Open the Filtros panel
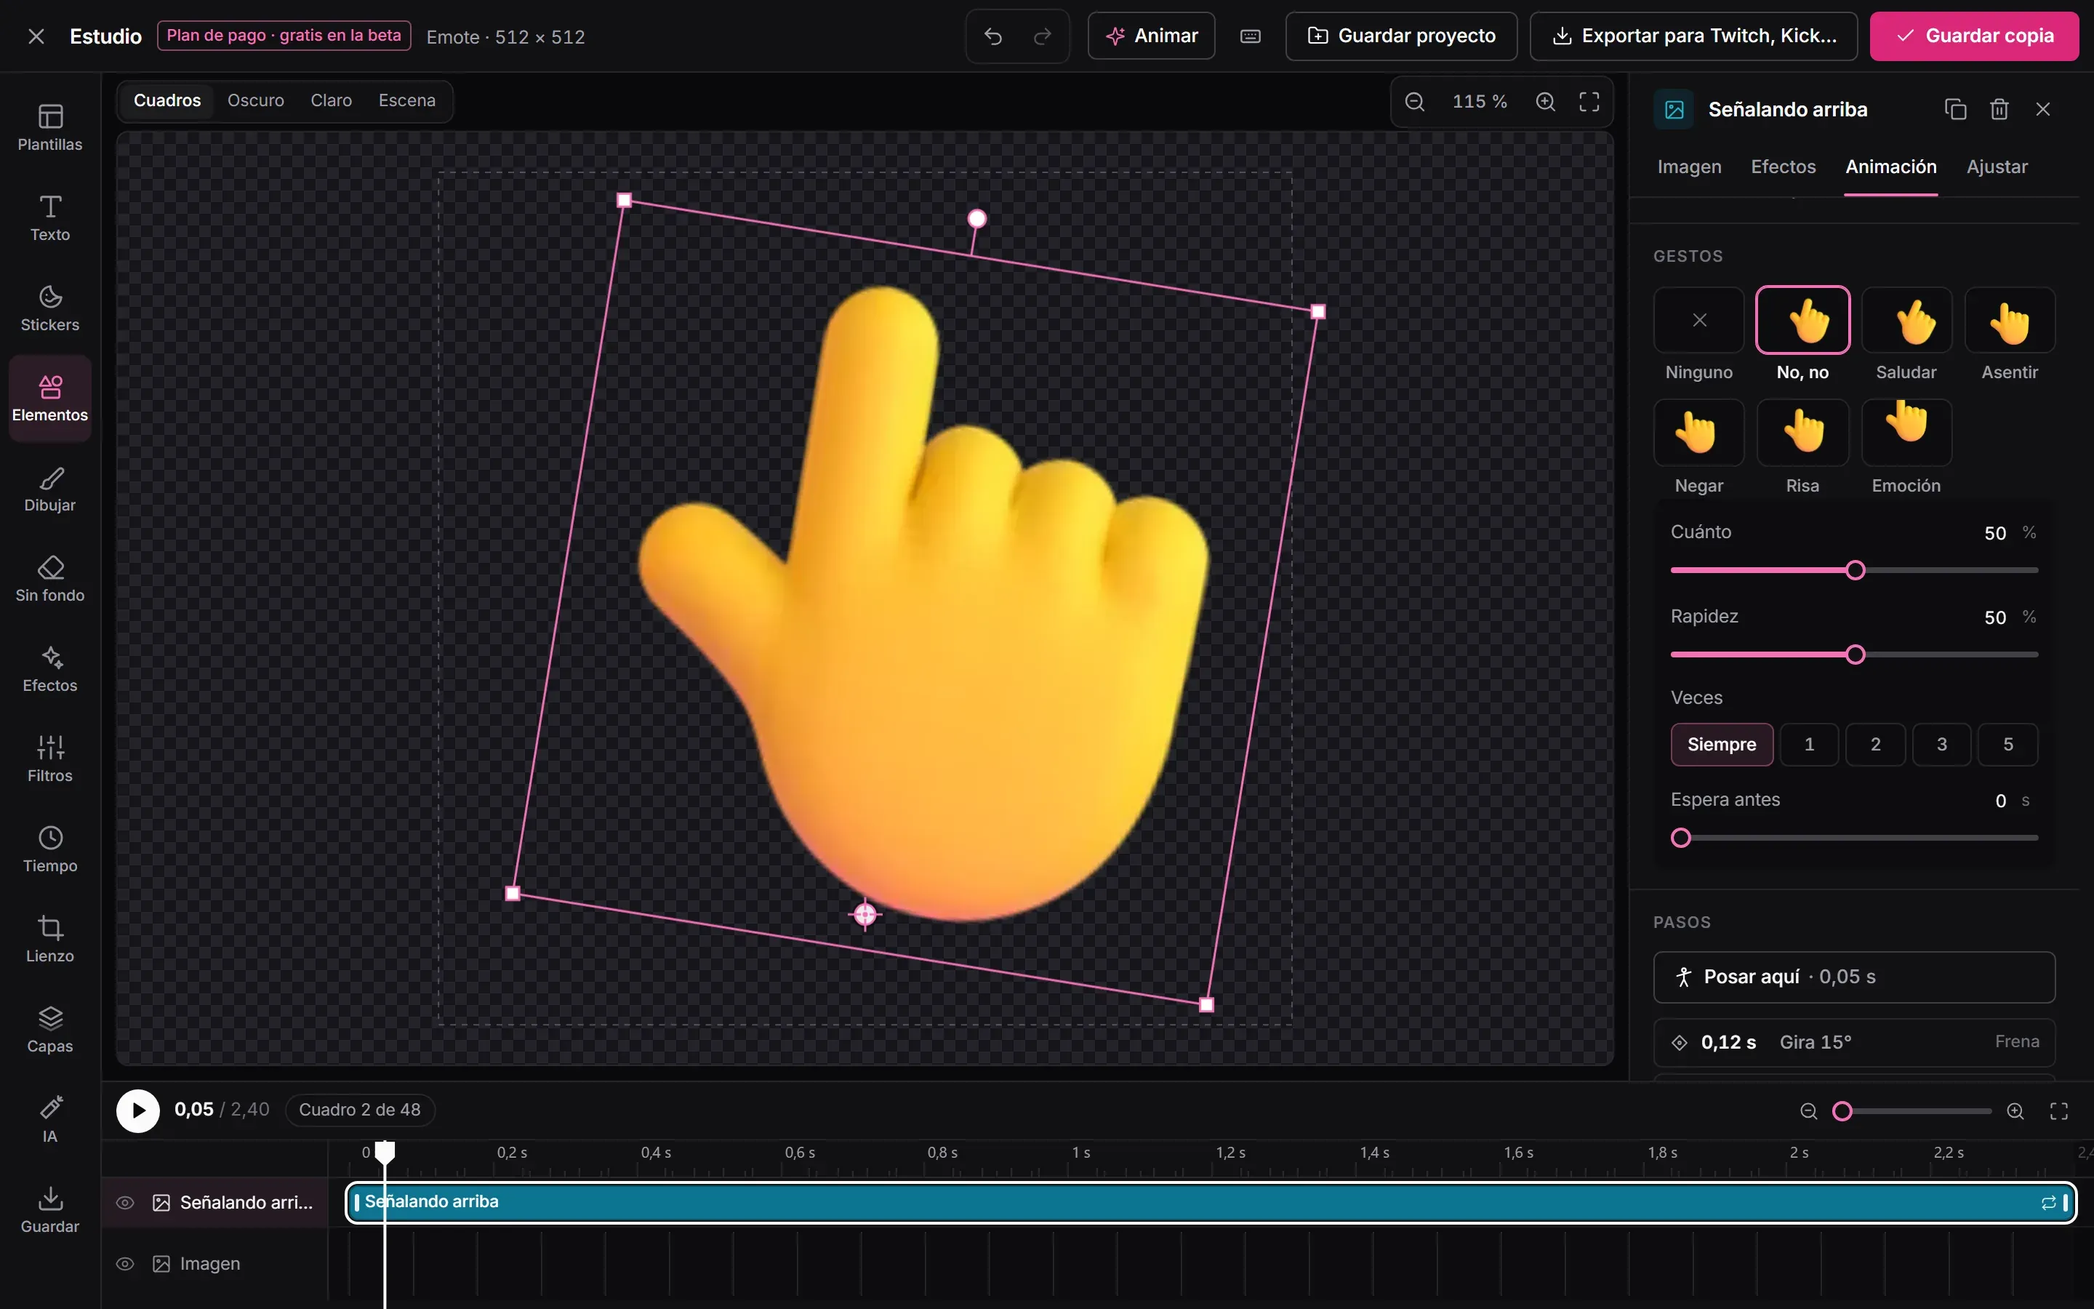 click(x=50, y=759)
